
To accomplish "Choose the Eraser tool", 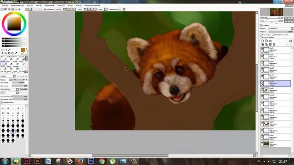I will (16, 63).
